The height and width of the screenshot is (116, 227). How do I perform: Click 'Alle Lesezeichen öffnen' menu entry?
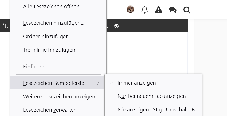51,6
